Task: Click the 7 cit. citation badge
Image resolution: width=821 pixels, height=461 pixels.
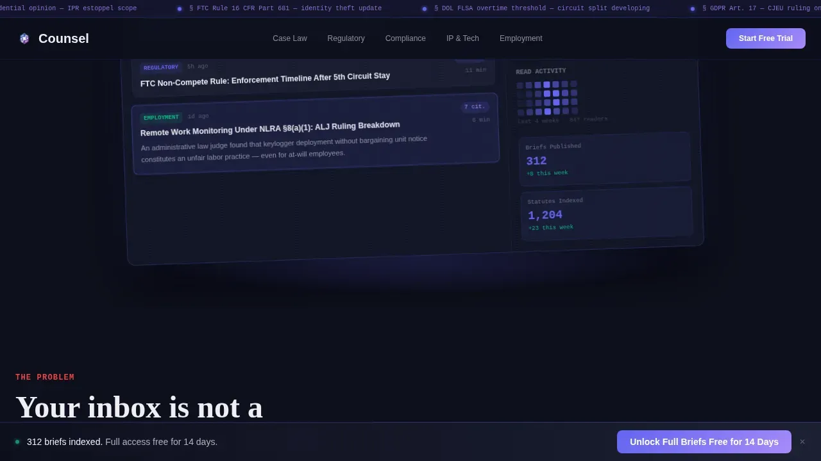Action: click(x=475, y=107)
